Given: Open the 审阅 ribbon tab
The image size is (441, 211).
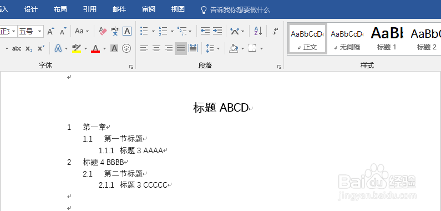Looking at the screenshot, I should pos(149,9).
